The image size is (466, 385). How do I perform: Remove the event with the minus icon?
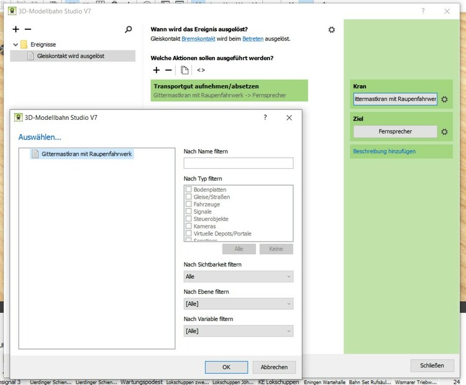[28, 29]
